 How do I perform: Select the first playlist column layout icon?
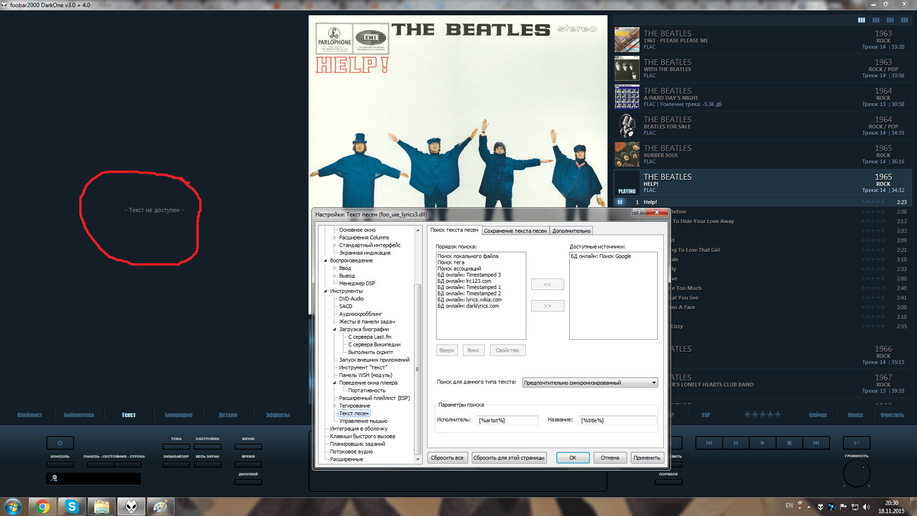click(862, 20)
